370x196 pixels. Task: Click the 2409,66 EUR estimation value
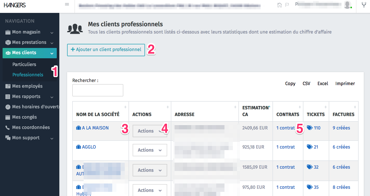(255, 128)
